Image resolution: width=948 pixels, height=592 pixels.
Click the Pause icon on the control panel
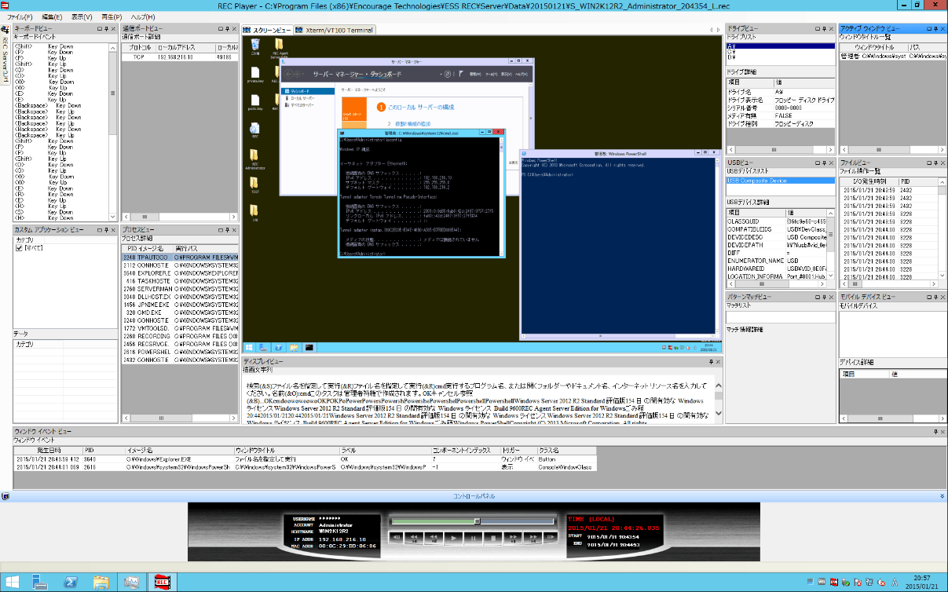point(474,539)
